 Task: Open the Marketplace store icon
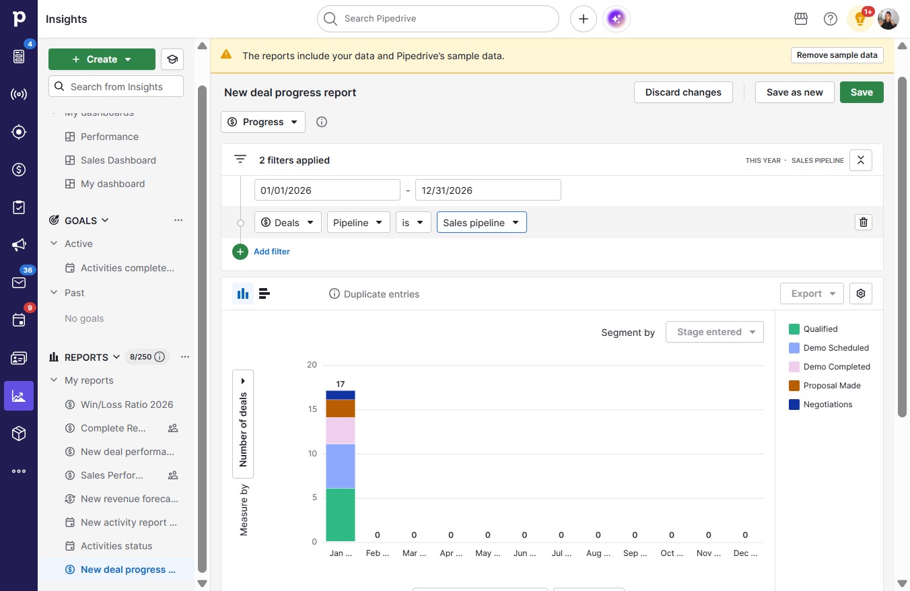(801, 19)
